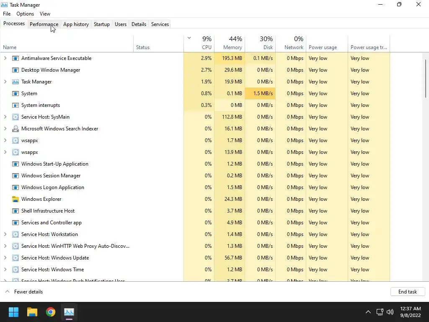Screen dimensions: 429x322
Task: Click the Service Host: Windows Time gear icon
Action: point(16,270)
